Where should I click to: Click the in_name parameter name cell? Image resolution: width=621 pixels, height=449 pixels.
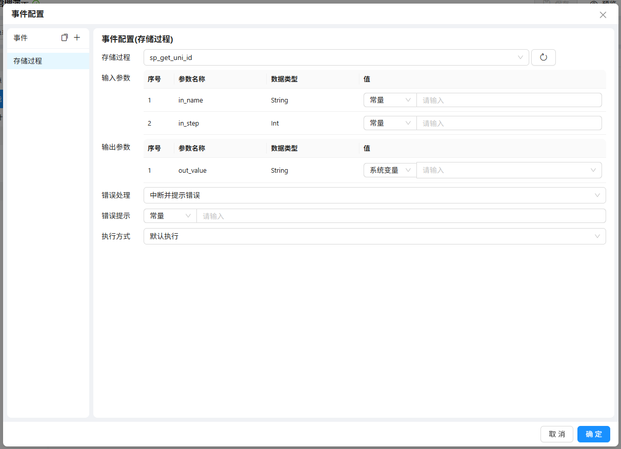(191, 100)
